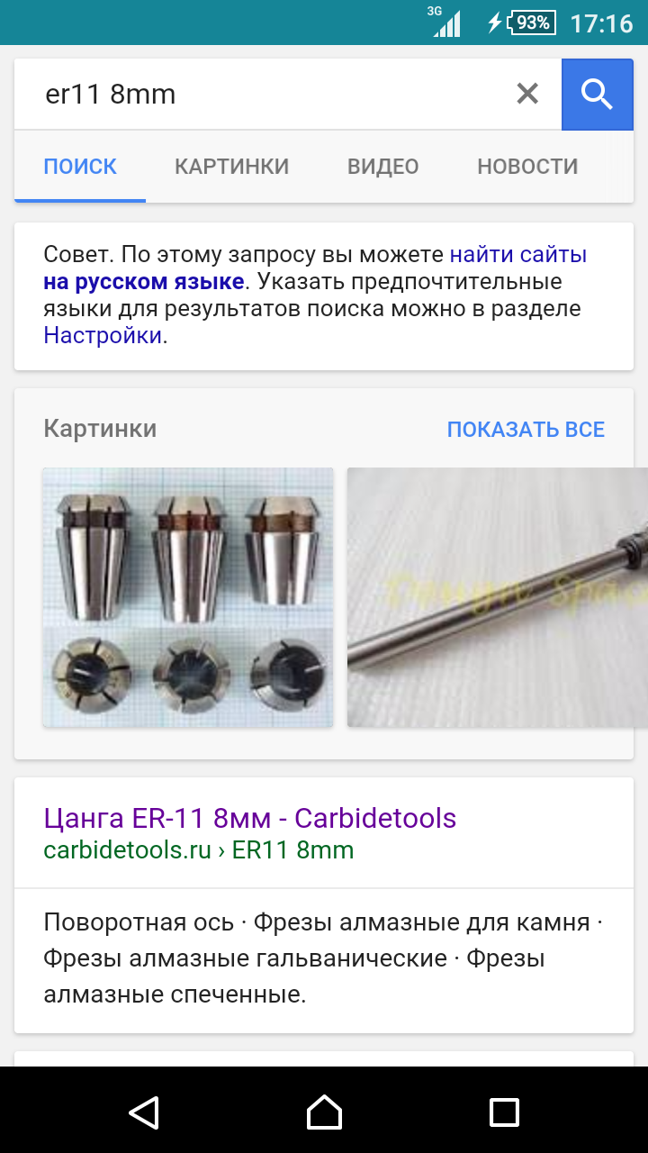648x1153 pixels.
Task: Switch to the Новости tab
Action: pyautogui.click(x=527, y=167)
